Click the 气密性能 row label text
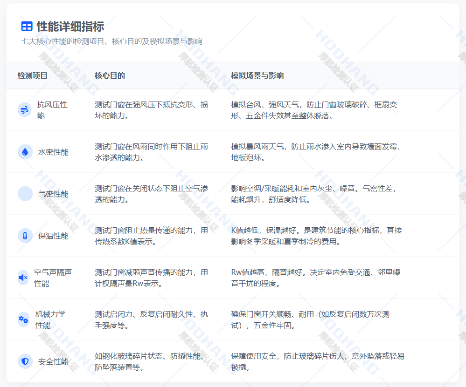The height and width of the screenshot is (387, 466). point(53,194)
